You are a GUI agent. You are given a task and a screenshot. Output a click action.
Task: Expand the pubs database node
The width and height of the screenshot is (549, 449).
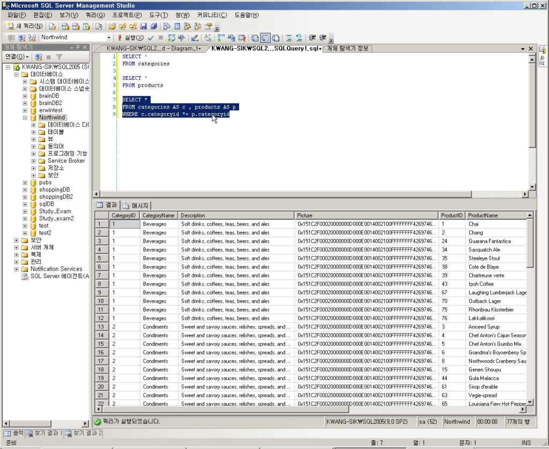(25, 183)
